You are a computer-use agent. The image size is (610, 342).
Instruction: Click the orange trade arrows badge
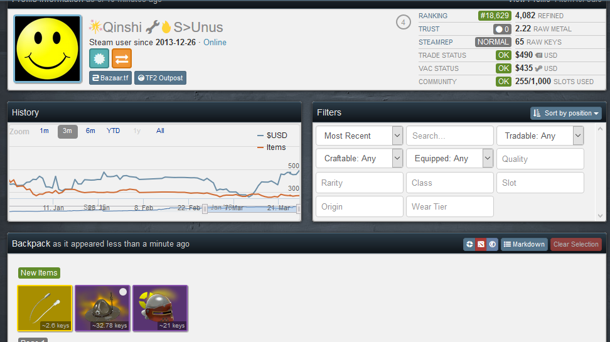click(121, 58)
